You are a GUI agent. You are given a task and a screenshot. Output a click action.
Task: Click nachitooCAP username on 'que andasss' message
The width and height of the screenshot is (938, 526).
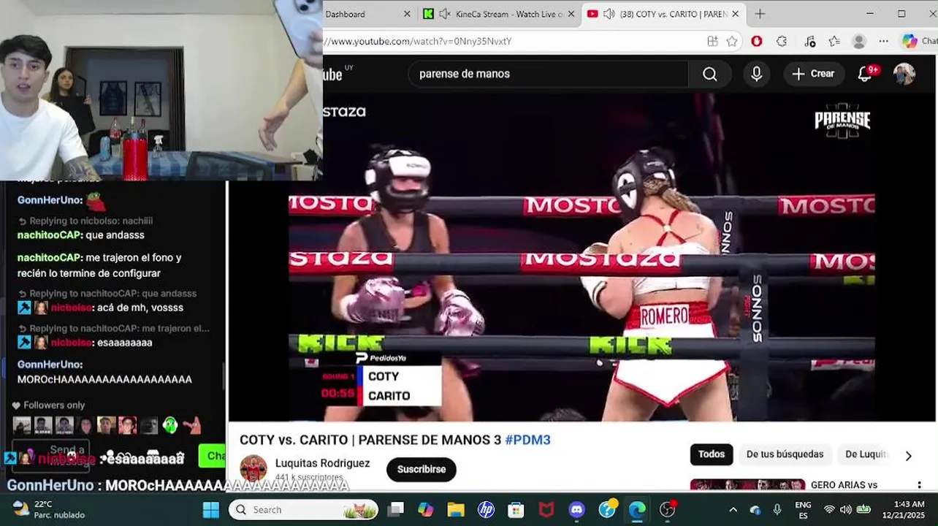tap(48, 235)
